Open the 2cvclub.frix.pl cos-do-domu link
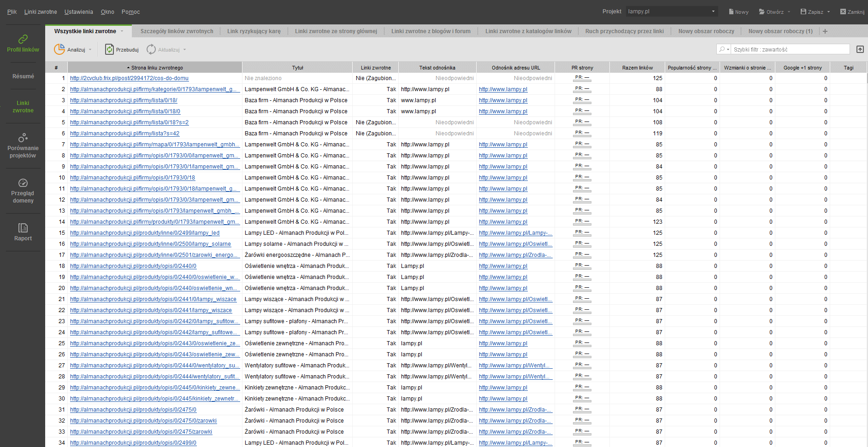Image resolution: width=868 pixels, height=447 pixels. tap(129, 78)
